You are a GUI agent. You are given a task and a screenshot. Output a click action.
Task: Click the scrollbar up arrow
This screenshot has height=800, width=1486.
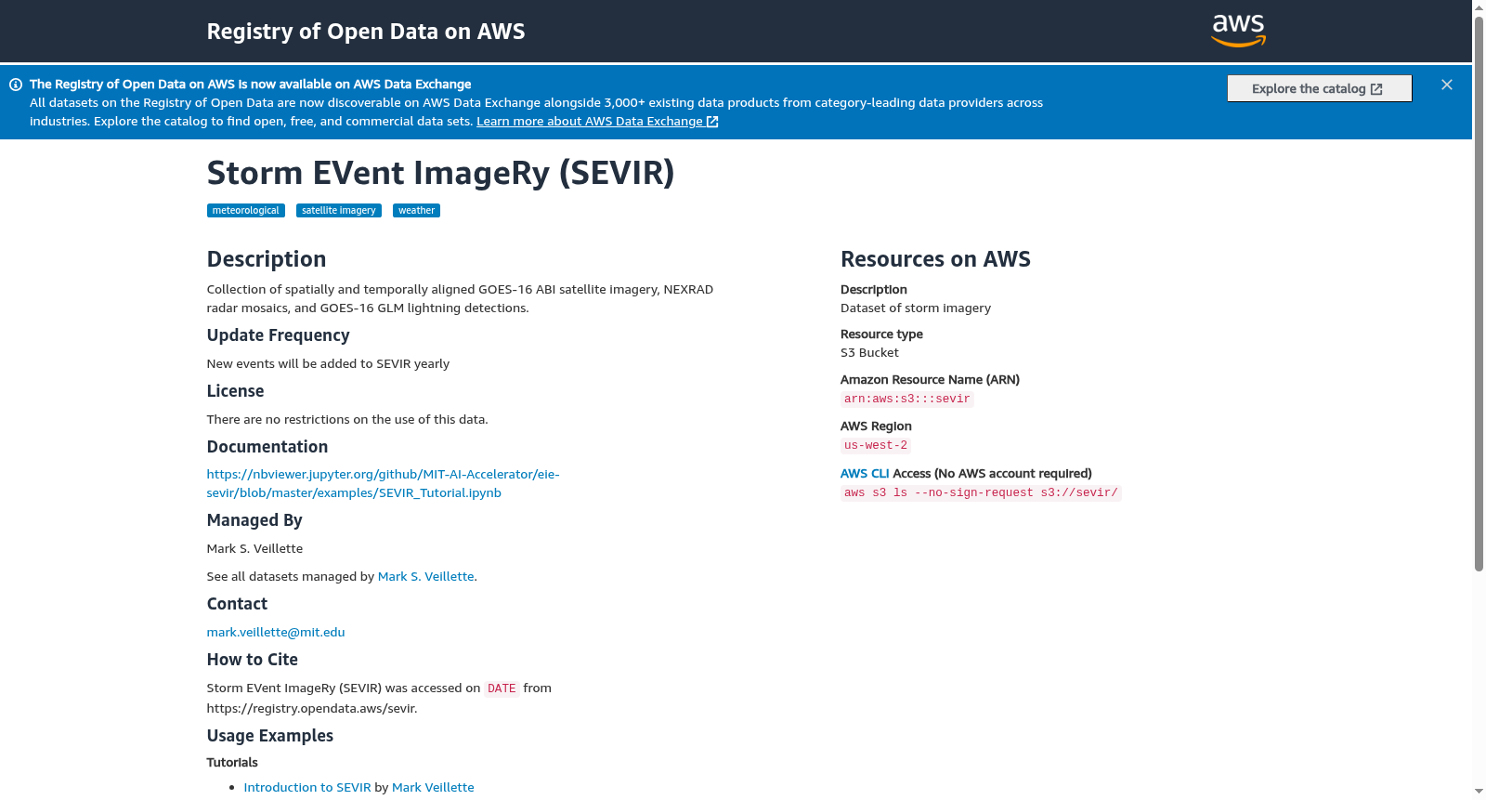[x=1479, y=7]
